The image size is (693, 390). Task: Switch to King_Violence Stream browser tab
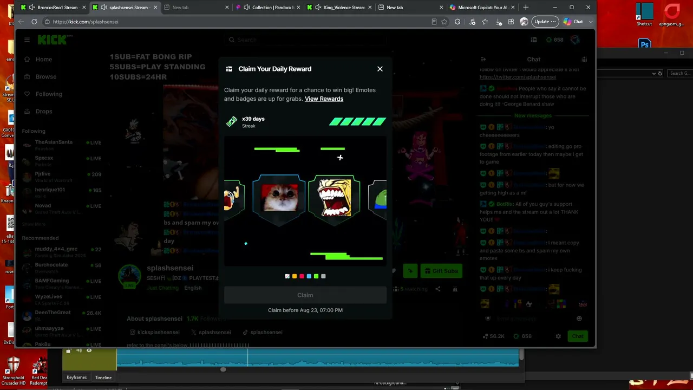339,7
